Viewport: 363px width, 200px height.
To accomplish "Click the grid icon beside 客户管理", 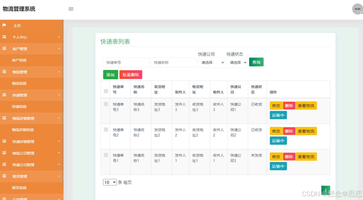I will pyautogui.click(x=4, y=49).
